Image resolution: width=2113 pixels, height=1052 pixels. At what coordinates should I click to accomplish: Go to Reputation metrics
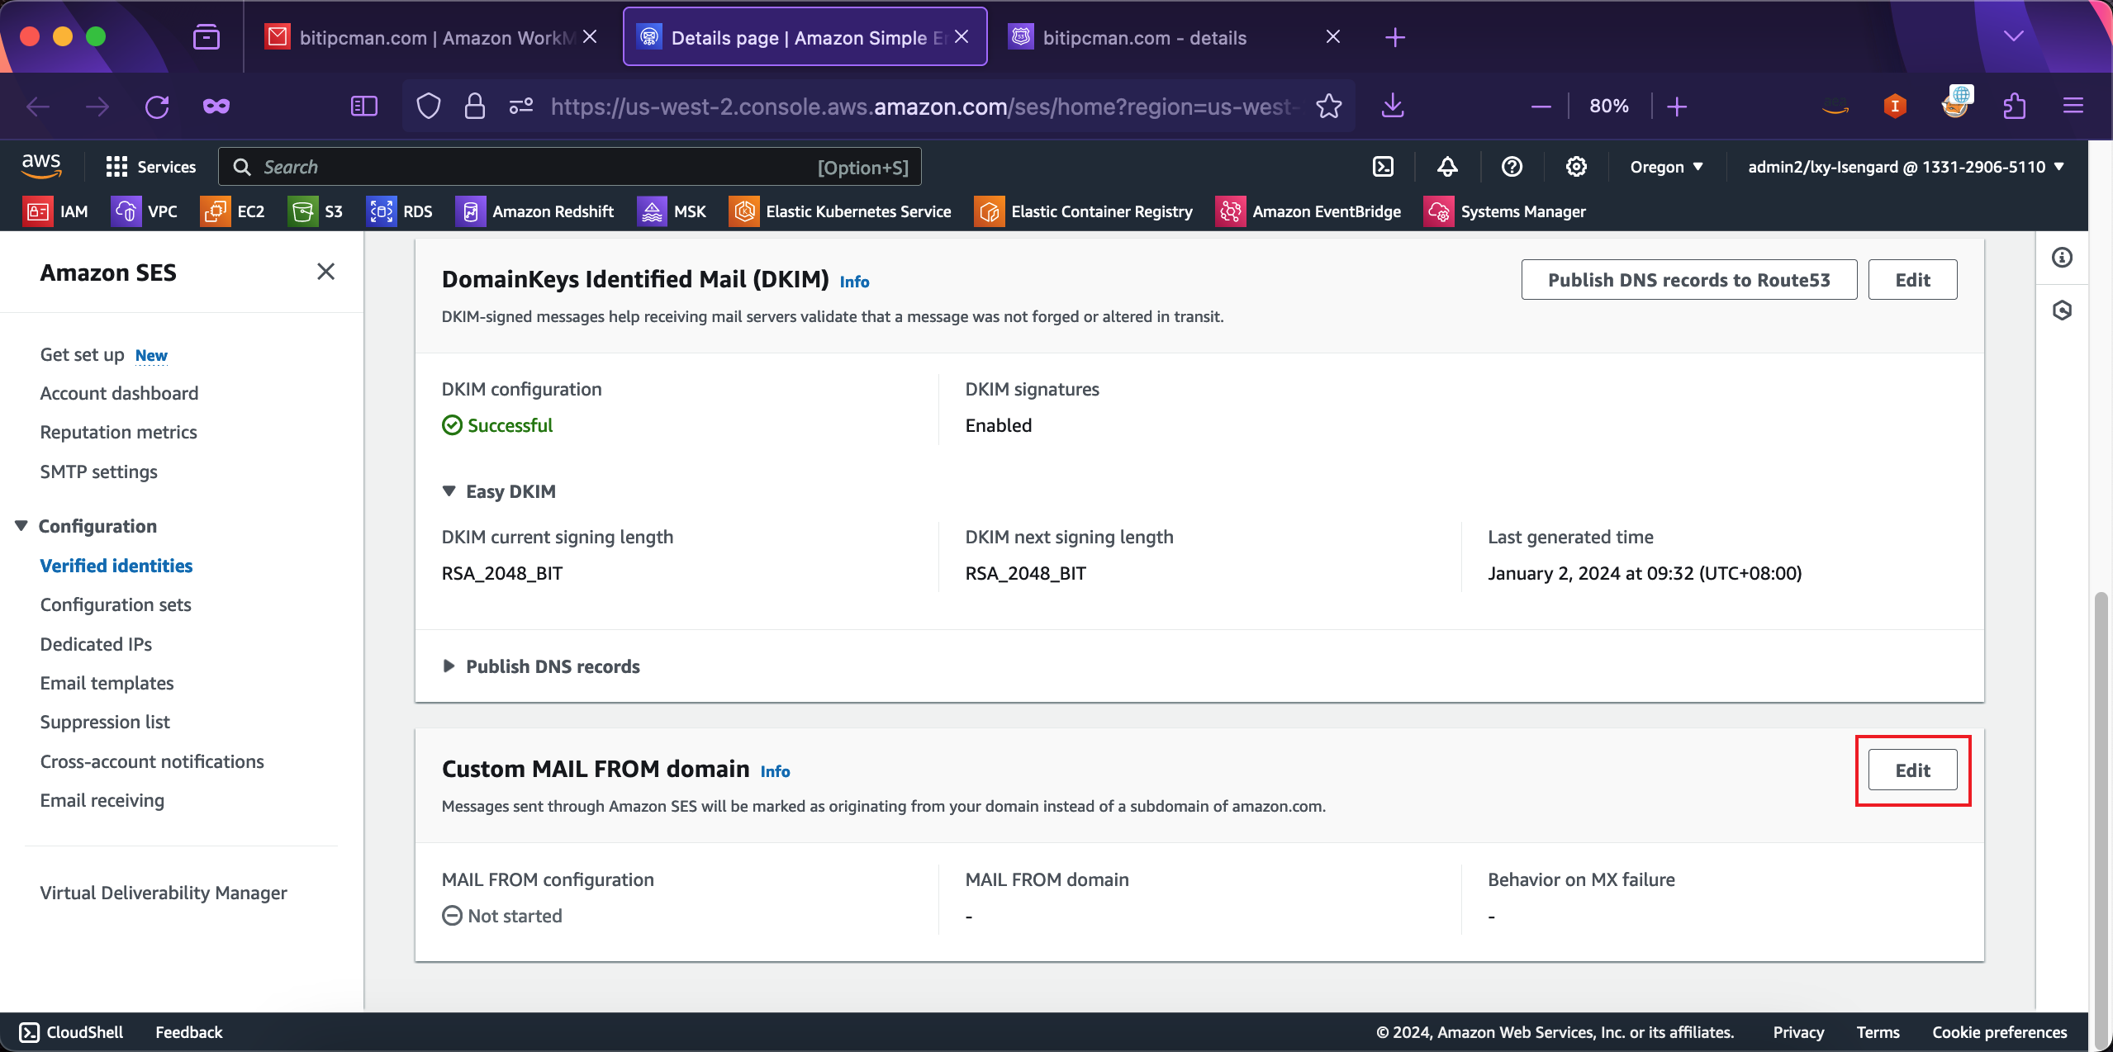click(118, 432)
